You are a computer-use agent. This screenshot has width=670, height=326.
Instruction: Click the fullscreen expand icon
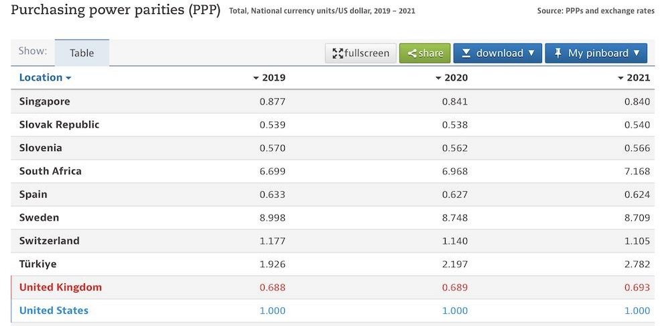coord(338,54)
